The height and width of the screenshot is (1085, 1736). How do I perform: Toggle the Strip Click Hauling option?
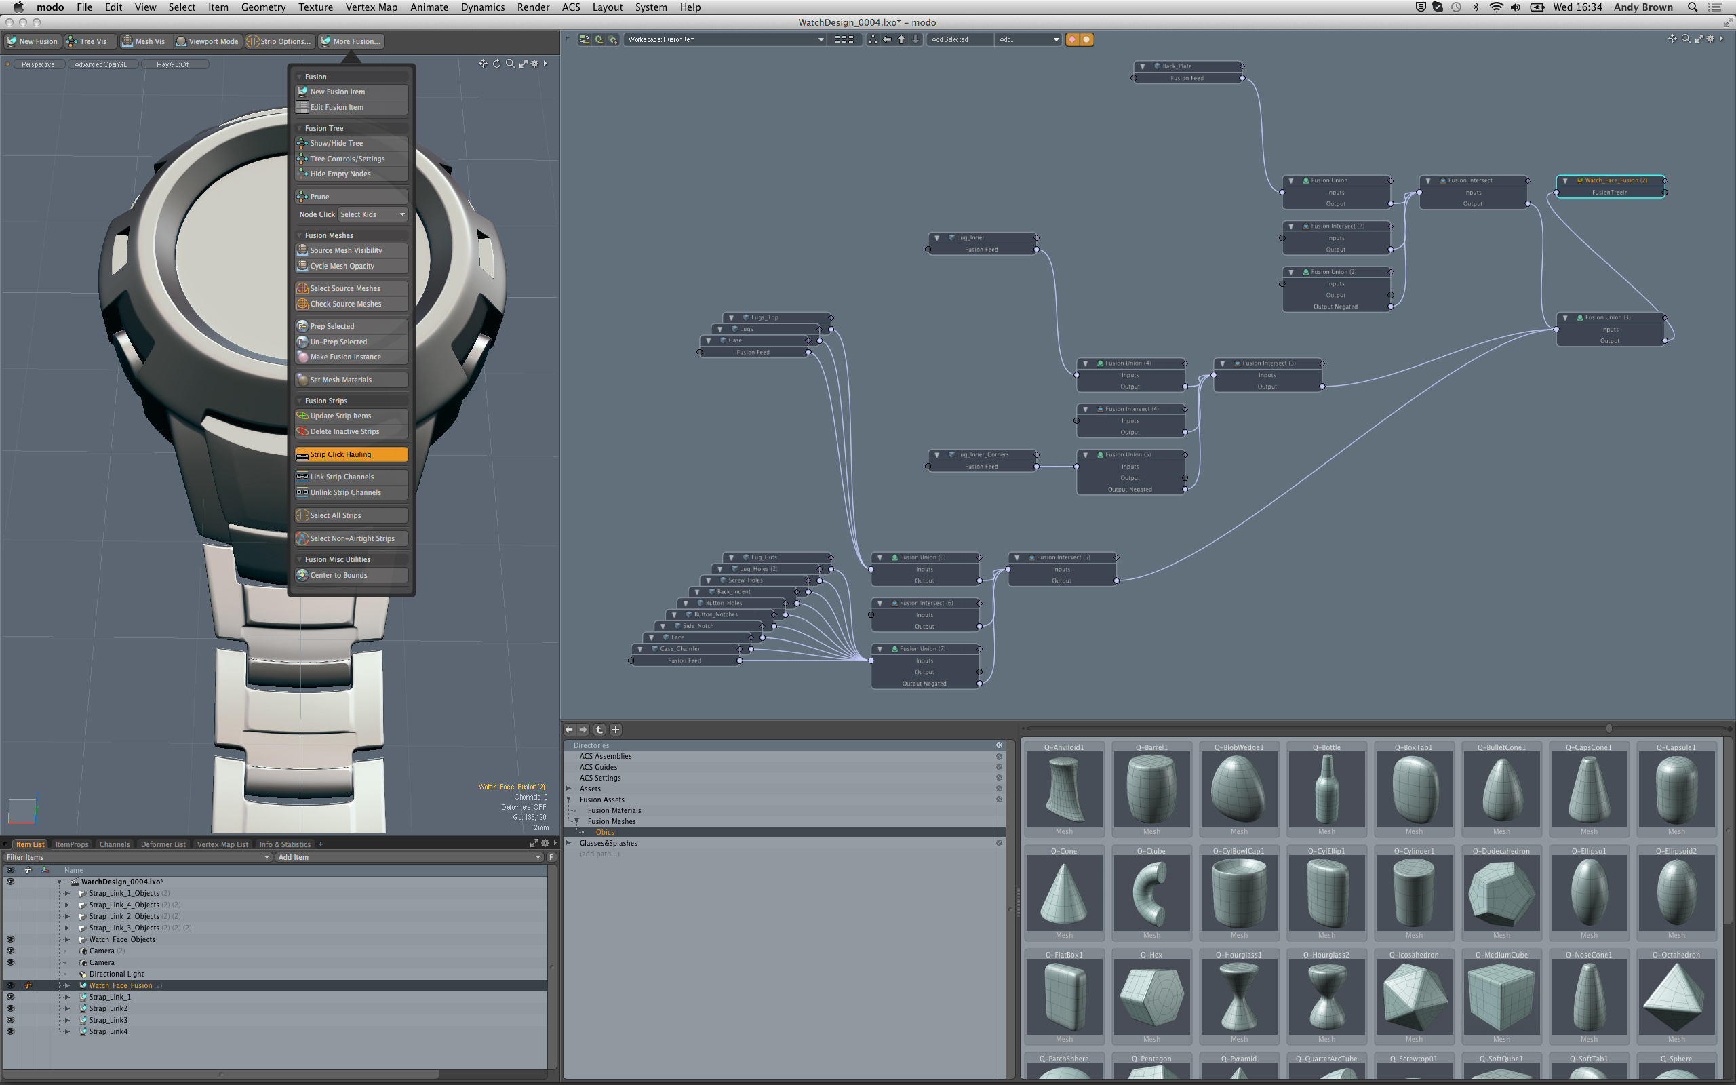[351, 455]
